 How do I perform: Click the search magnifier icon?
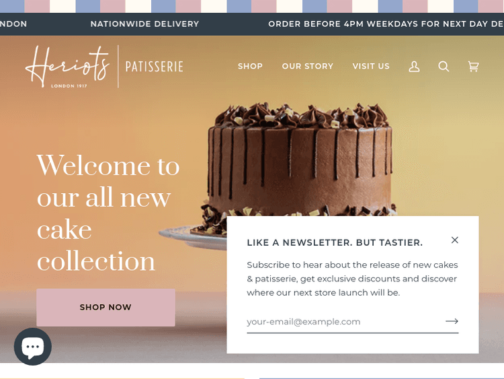[x=444, y=67]
